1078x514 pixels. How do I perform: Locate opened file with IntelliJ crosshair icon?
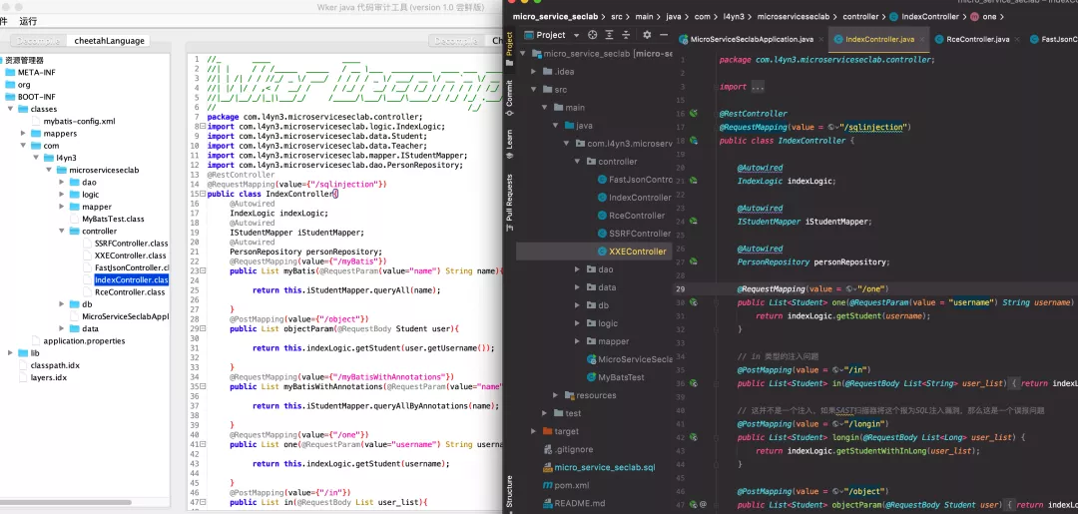[591, 35]
